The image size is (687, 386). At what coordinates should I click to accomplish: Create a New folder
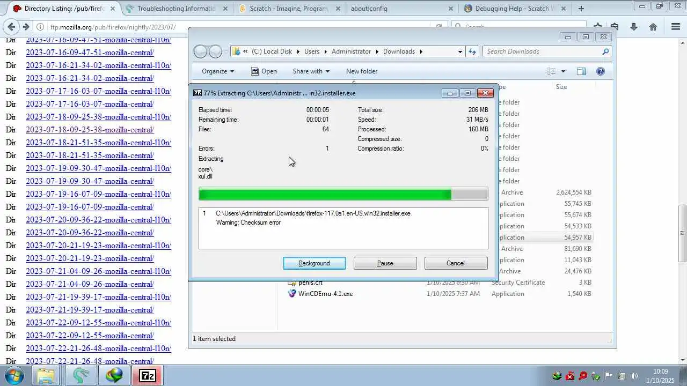362,71
